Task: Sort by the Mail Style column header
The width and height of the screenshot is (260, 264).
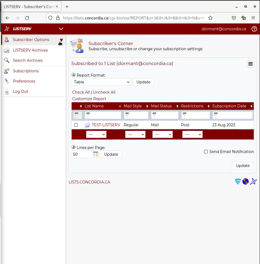Action: [133, 106]
